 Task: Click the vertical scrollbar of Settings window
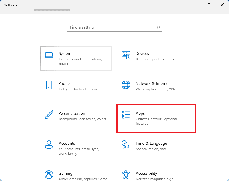coord(228,92)
